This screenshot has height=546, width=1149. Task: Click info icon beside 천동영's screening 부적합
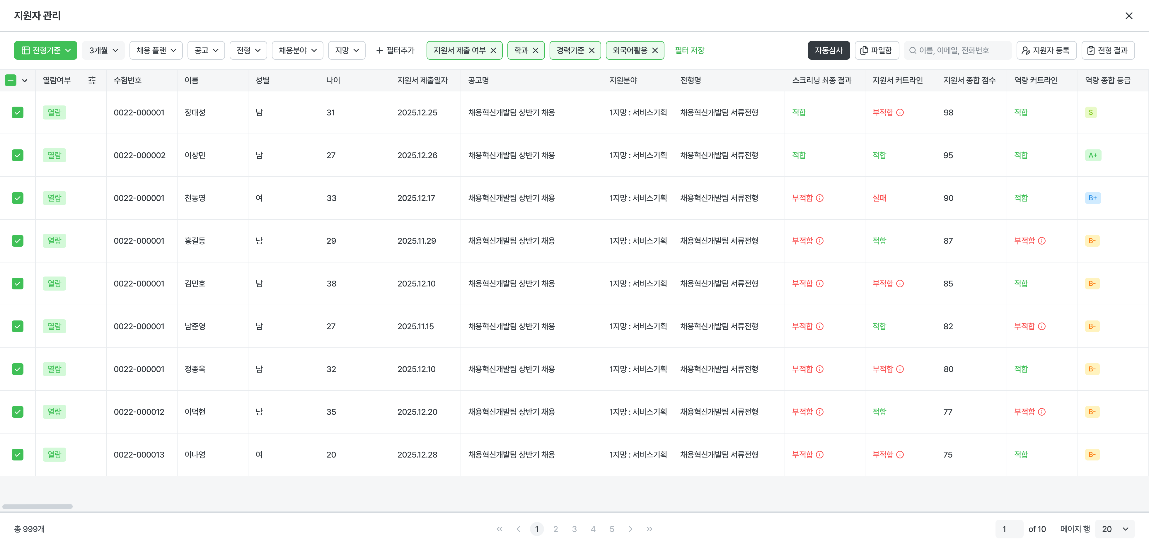820,198
